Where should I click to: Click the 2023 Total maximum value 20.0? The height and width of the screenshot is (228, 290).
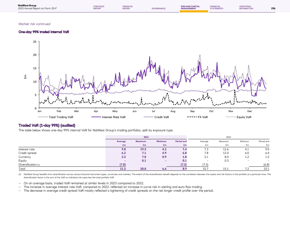(x=143, y=168)
